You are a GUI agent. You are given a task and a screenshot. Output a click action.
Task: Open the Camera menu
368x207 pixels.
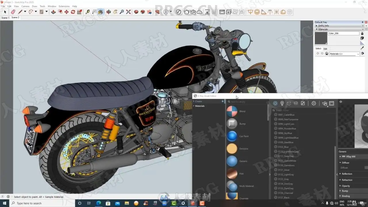coord(25,6)
